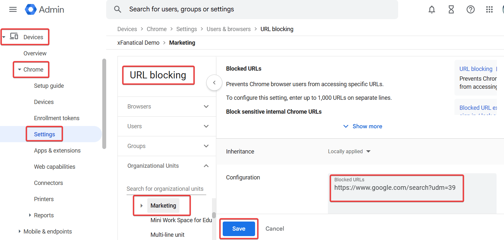Click the Marketing breadcrumb label
The width and height of the screenshot is (504, 240).
[182, 42]
